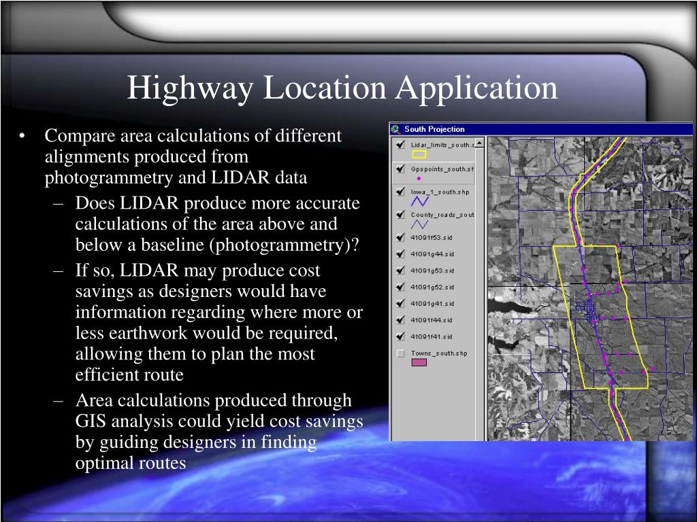Click the South Projection view window icon
Screen dimensions: 697x522
(x=395, y=129)
